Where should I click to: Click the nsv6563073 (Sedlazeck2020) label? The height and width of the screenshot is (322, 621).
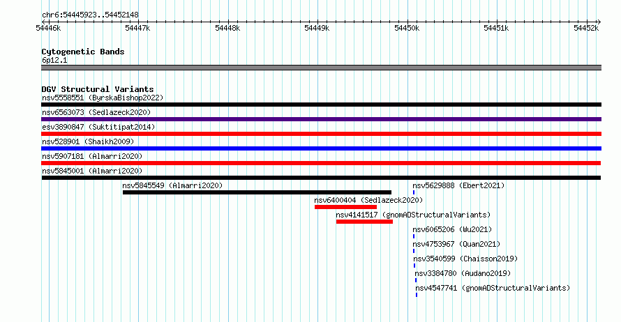(x=96, y=112)
